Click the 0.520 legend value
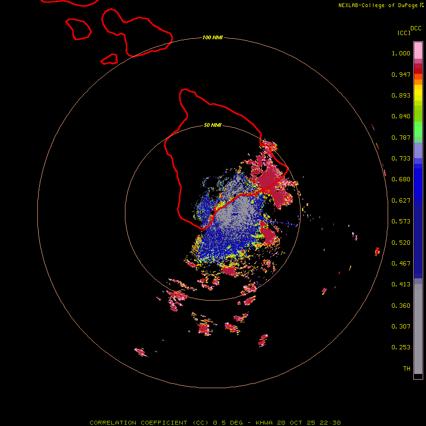This screenshot has height=426, width=426. click(x=401, y=243)
